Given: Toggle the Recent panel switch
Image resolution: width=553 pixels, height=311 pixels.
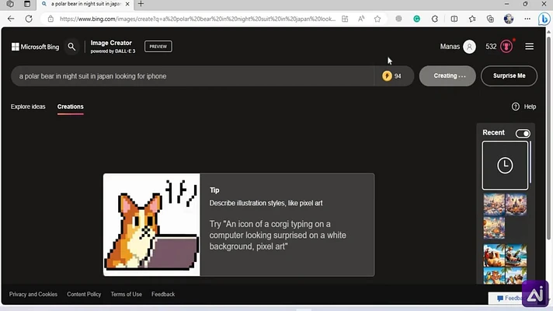Looking at the screenshot, I should 522,134.
